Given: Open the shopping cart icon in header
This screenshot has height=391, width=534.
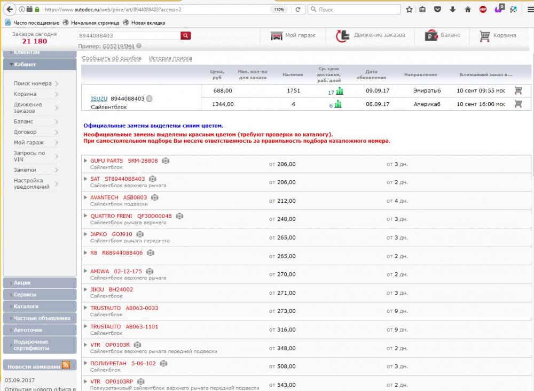Looking at the screenshot, I should (485, 35).
